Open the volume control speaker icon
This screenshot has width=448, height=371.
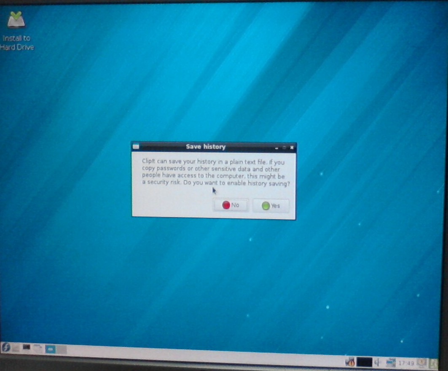click(377, 362)
